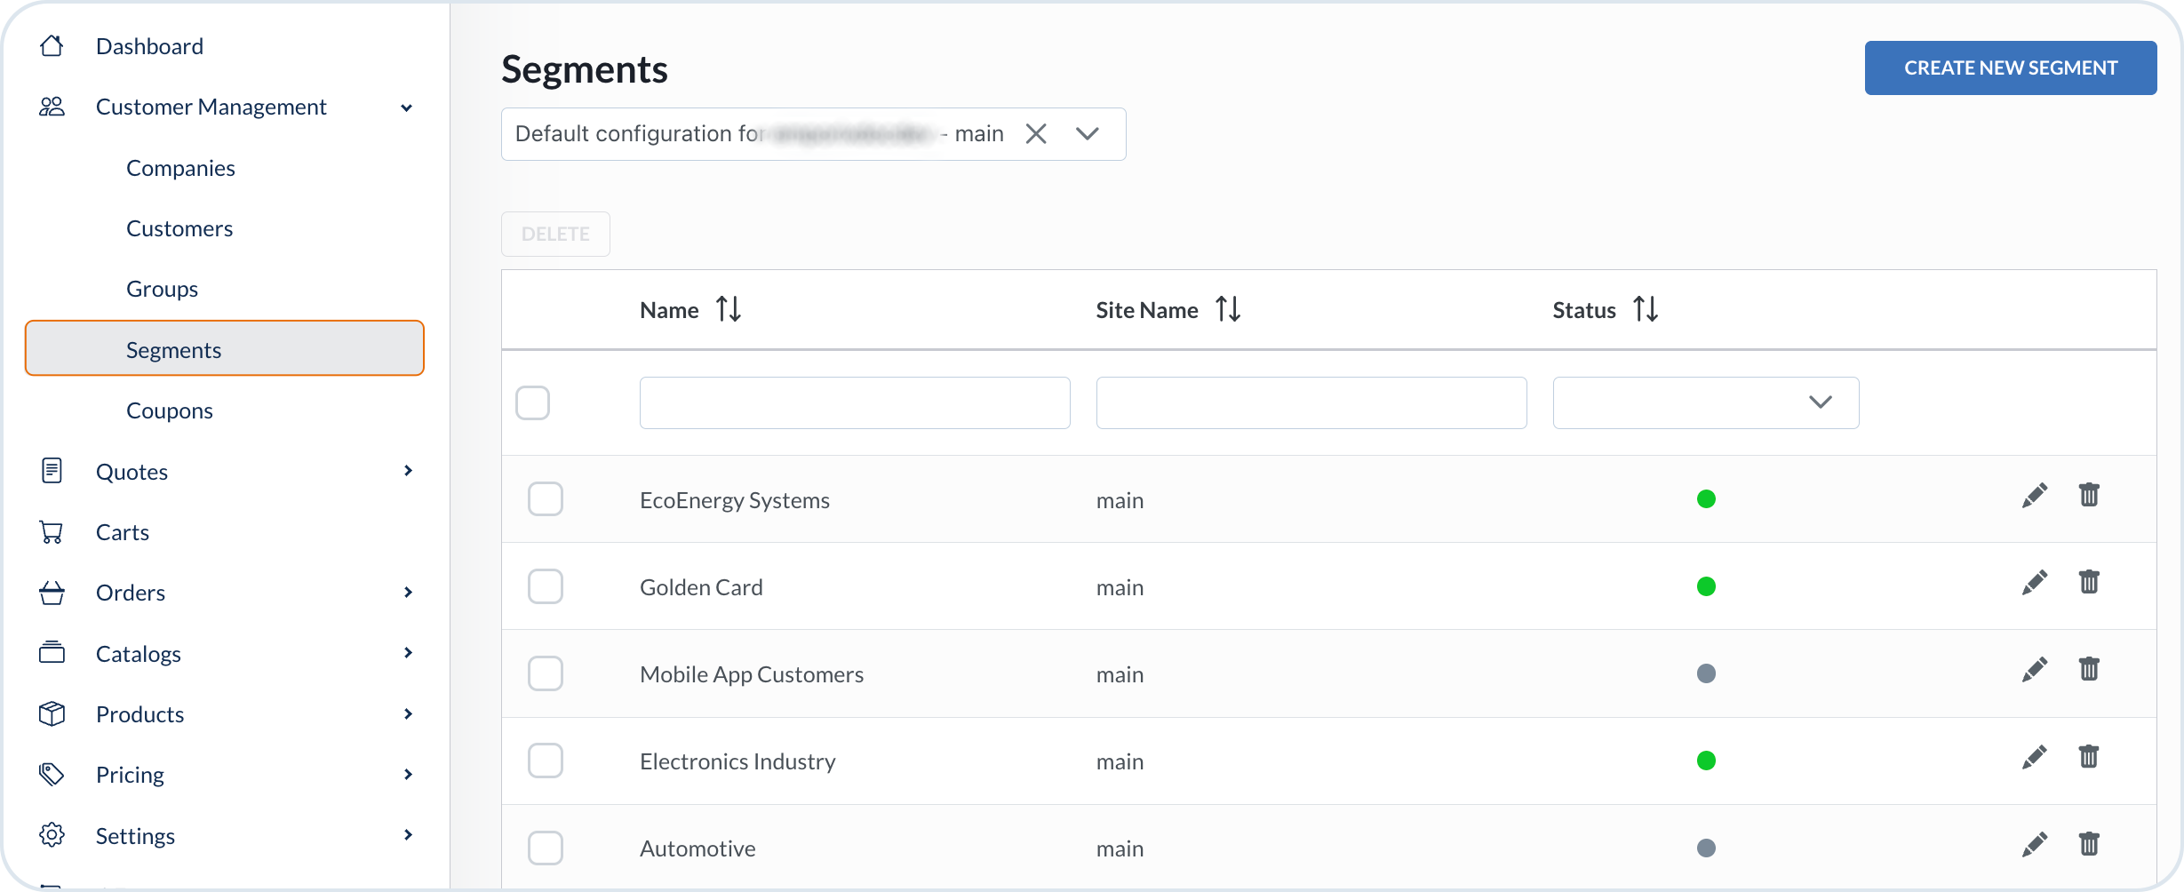Clear the site configuration with X icon
This screenshot has width=2184, height=892.
pyautogui.click(x=1036, y=134)
